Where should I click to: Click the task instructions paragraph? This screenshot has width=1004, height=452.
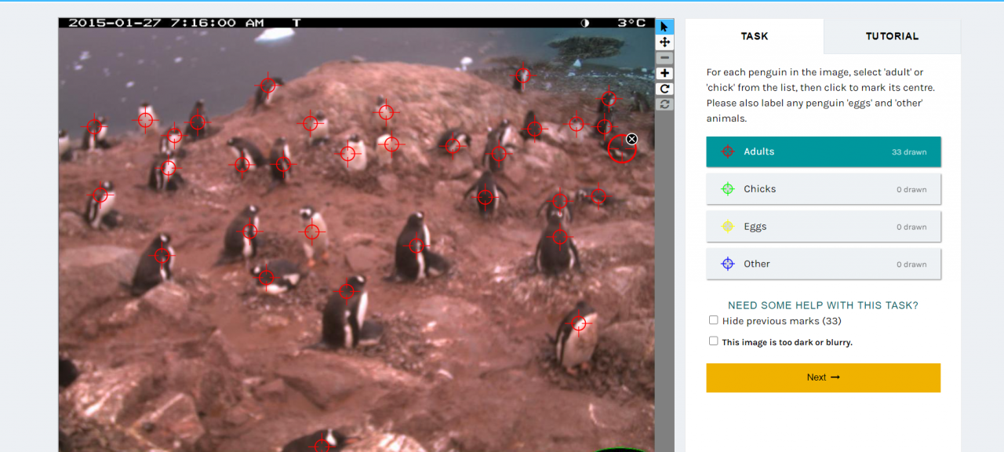click(x=820, y=95)
